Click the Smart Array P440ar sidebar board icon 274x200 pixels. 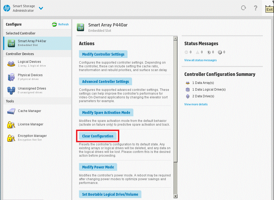click(11, 43)
